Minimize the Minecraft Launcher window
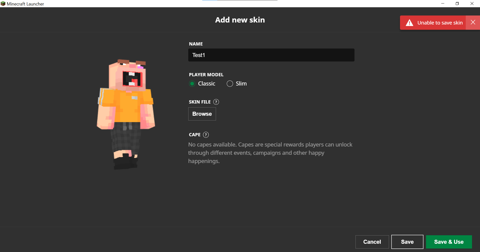Image resolution: width=480 pixels, height=252 pixels. (443, 3)
